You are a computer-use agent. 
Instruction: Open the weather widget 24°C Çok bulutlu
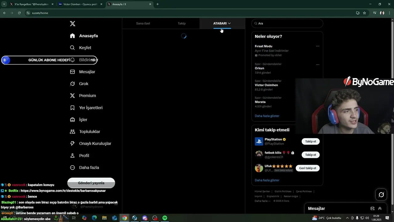[326, 218]
